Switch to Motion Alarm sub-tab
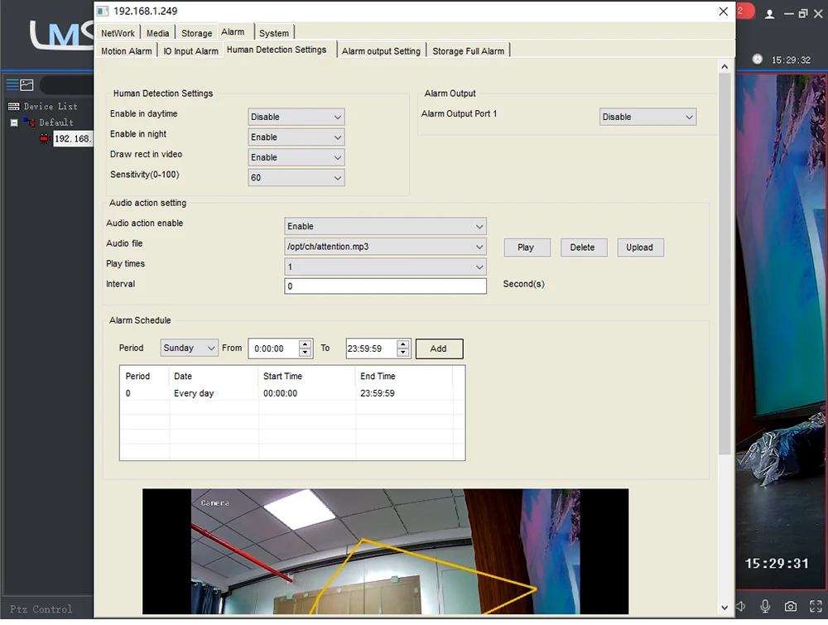Viewport: 828px width, 625px height. 126,50
